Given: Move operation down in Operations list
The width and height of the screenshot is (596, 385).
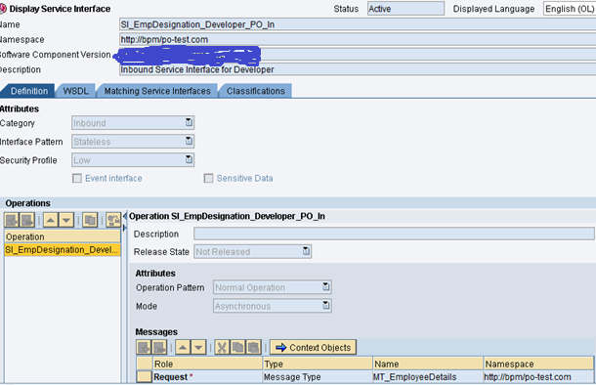Looking at the screenshot, I should click(x=66, y=220).
